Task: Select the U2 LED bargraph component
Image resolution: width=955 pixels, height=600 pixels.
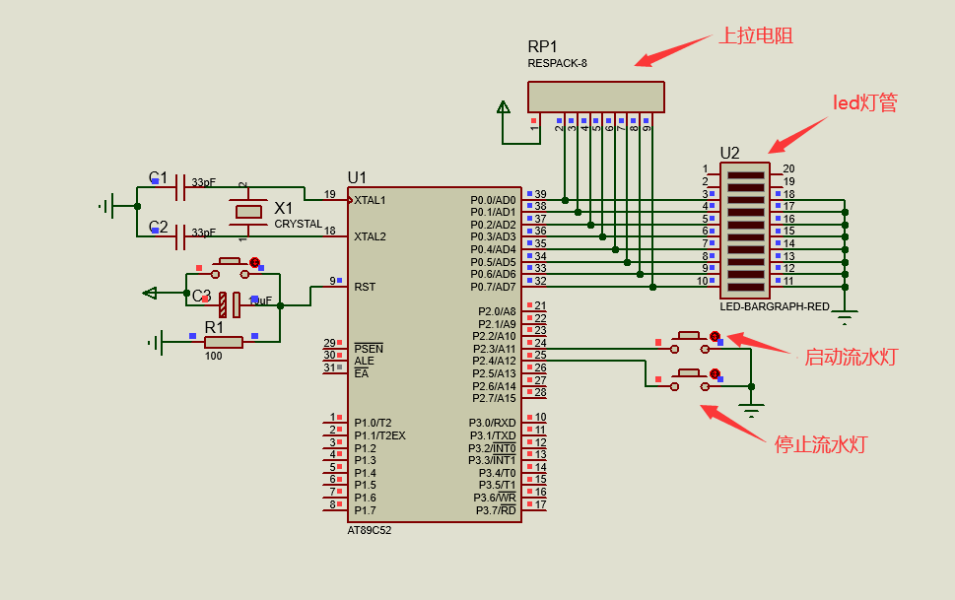Action: click(x=745, y=231)
